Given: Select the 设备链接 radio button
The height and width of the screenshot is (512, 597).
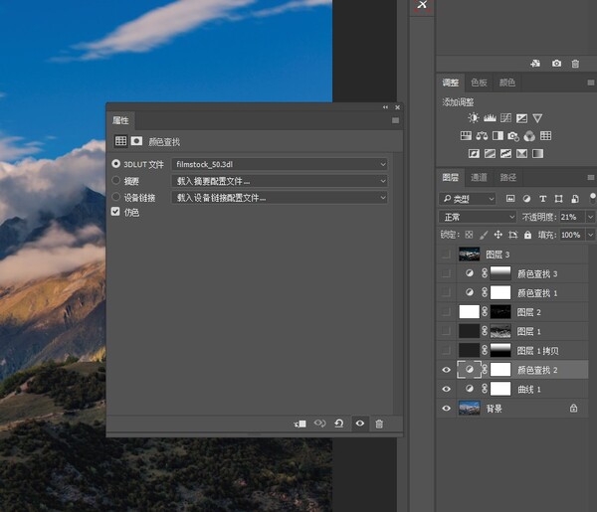Looking at the screenshot, I should pyautogui.click(x=115, y=197).
